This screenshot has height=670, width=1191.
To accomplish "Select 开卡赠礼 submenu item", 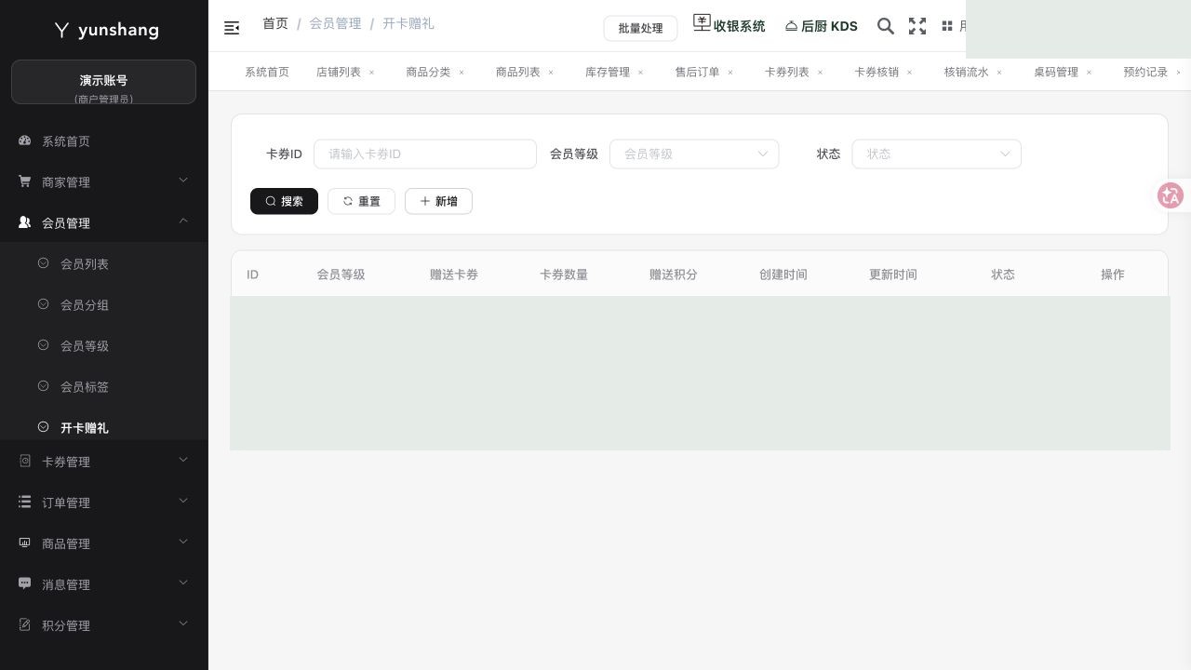I will point(104,427).
